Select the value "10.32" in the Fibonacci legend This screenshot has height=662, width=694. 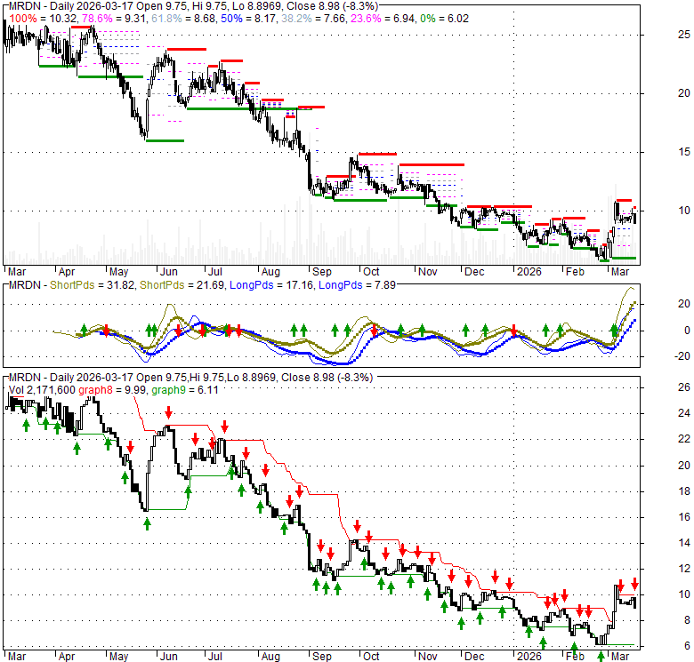tap(65, 19)
